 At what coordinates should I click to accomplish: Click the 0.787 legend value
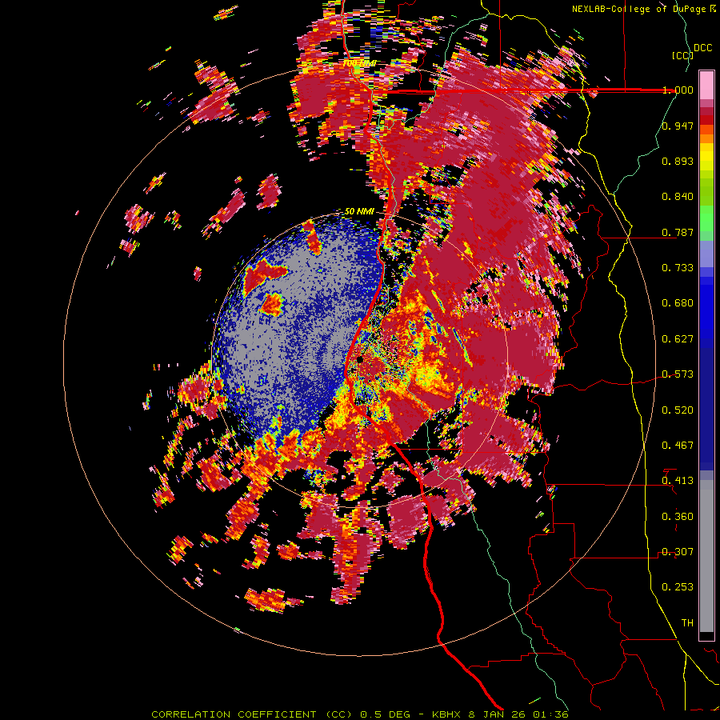point(678,232)
